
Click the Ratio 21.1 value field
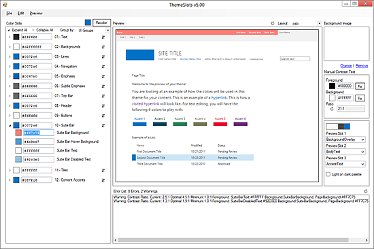coord(351,109)
